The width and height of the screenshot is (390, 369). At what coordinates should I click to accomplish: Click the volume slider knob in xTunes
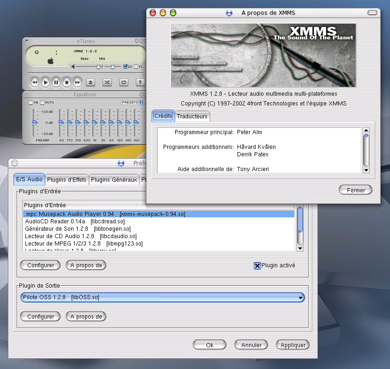(x=99, y=67)
